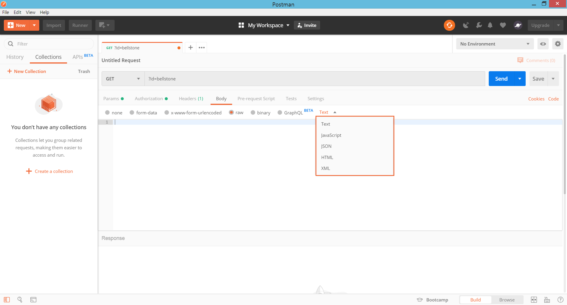Screen dimensions: 567x305
Task: Click the request URL input field
Action: tap(315, 79)
